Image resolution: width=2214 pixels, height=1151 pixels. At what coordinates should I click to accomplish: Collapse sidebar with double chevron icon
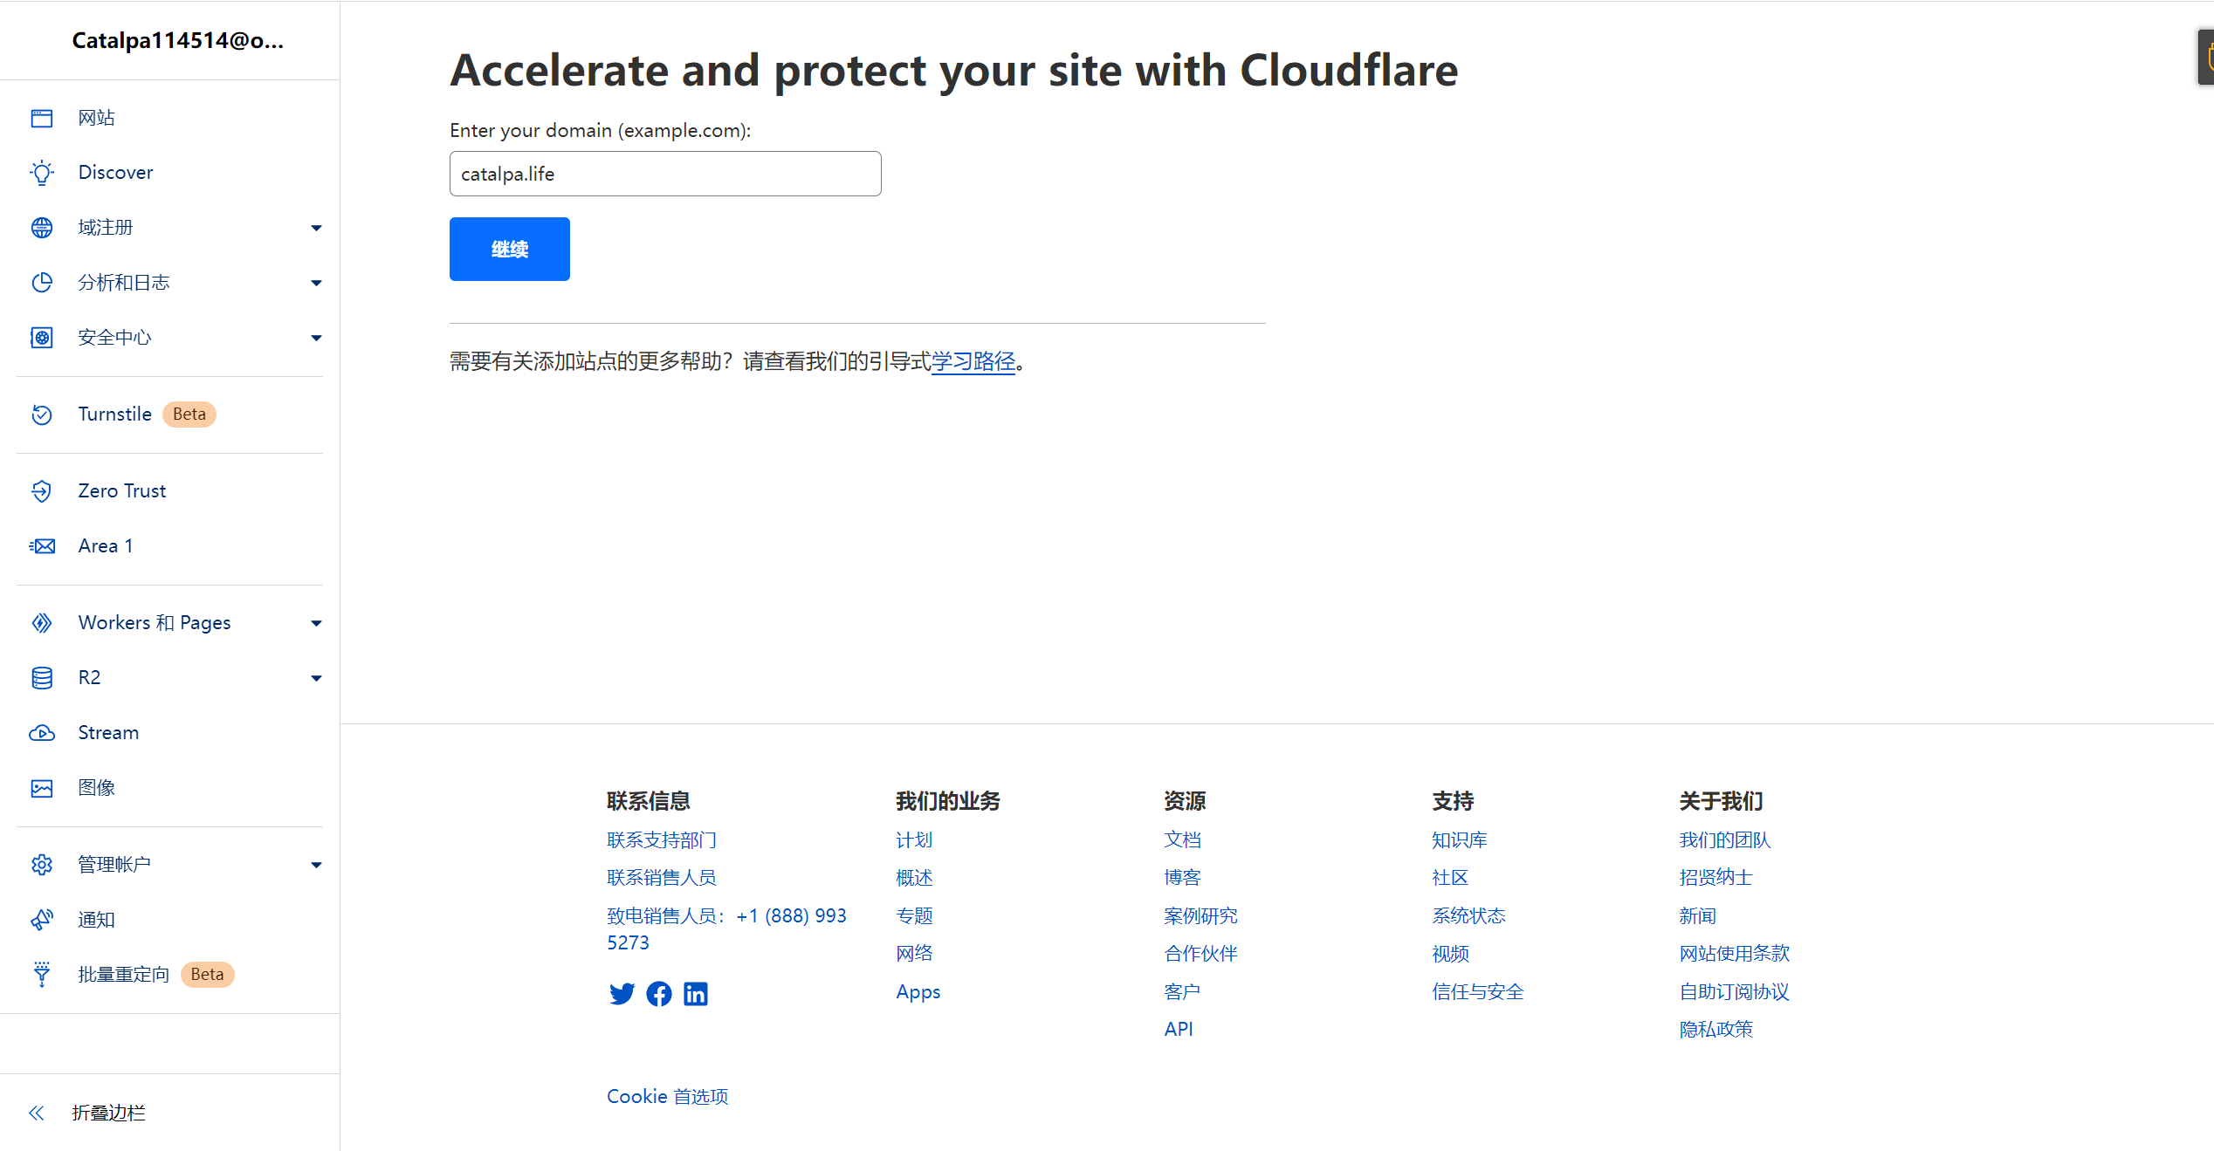point(37,1113)
